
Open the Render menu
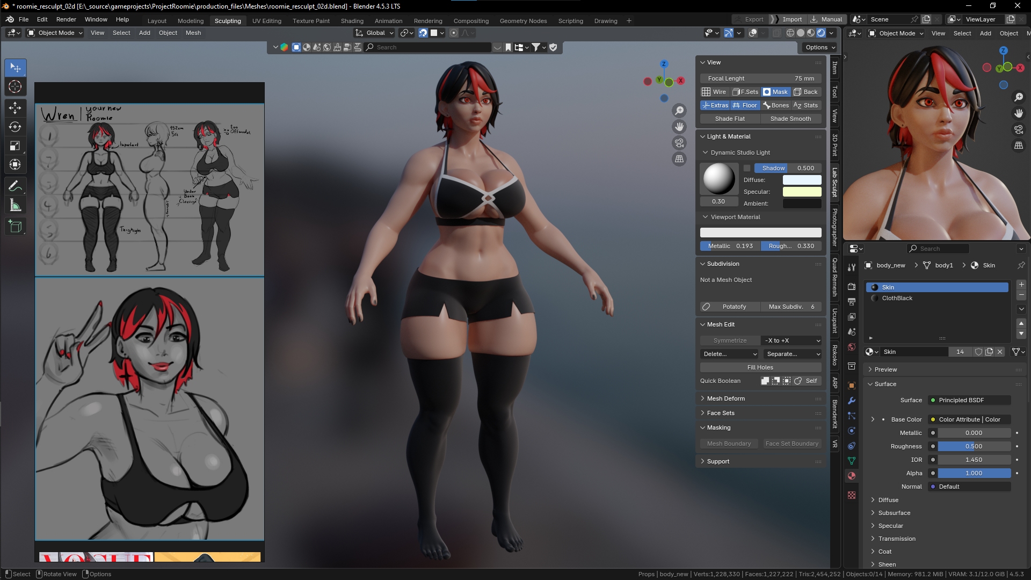(66, 19)
